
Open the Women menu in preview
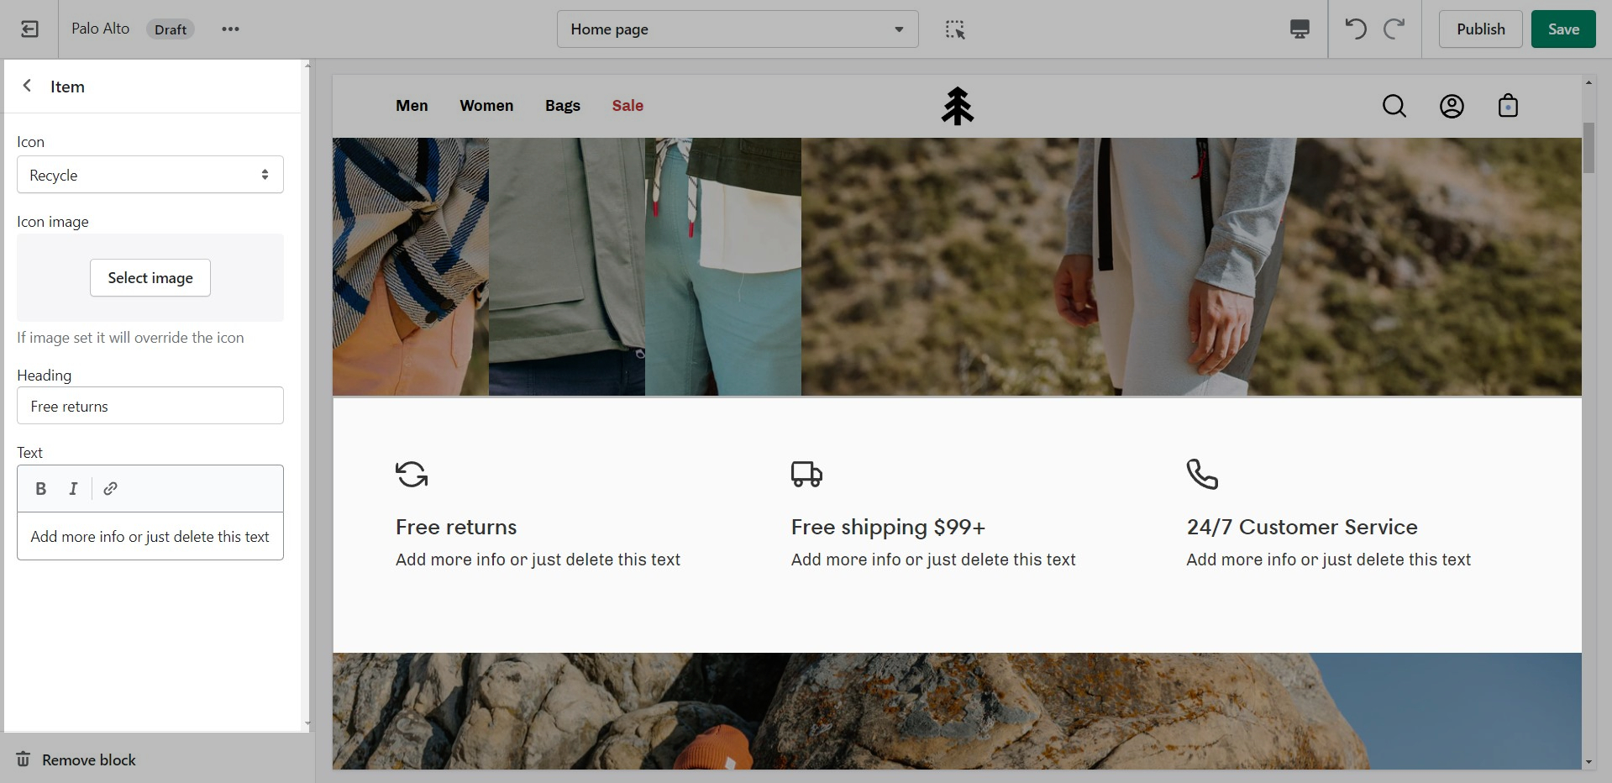click(x=486, y=106)
